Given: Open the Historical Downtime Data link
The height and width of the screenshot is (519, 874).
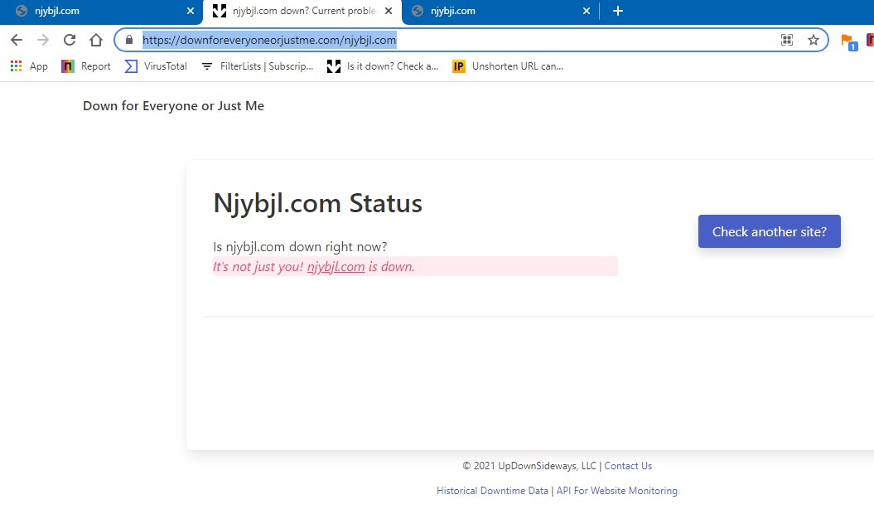Looking at the screenshot, I should click(x=492, y=491).
